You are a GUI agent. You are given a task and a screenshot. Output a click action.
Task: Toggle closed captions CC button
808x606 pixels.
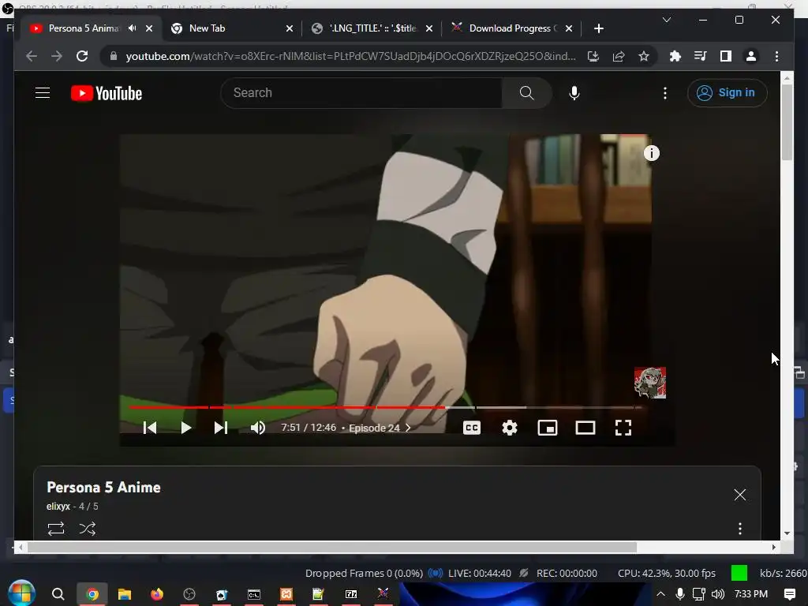click(x=472, y=428)
